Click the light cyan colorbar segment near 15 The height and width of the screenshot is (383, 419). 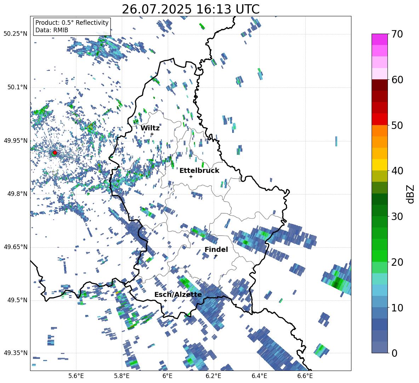pyautogui.click(x=379, y=279)
